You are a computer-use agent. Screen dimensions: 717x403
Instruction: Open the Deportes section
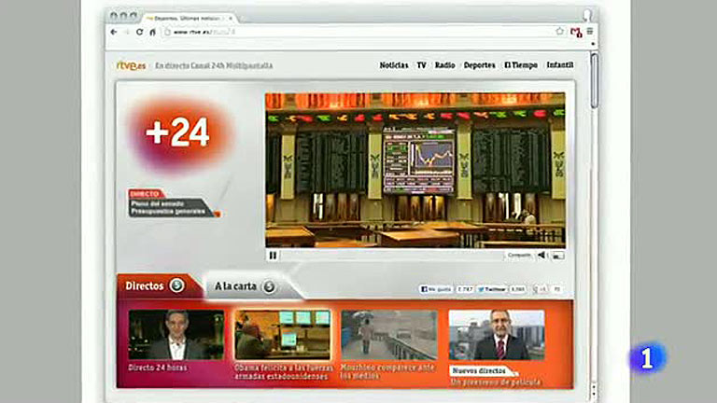coord(479,65)
